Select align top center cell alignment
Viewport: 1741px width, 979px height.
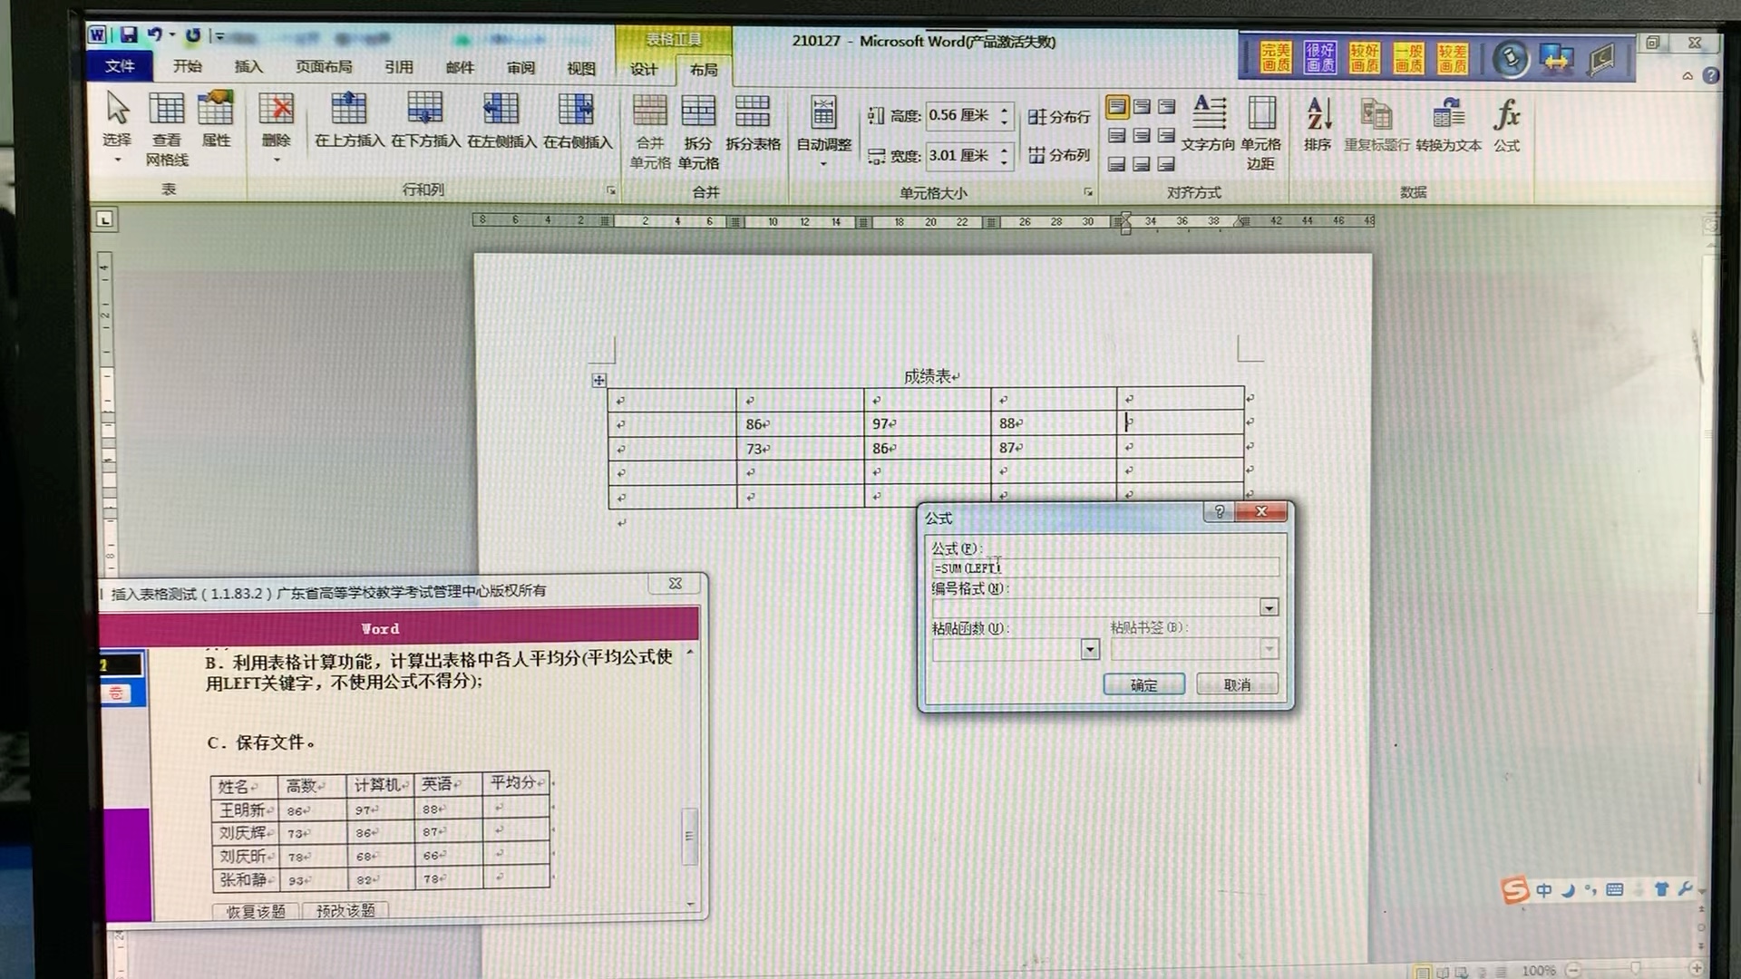pos(1142,107)
